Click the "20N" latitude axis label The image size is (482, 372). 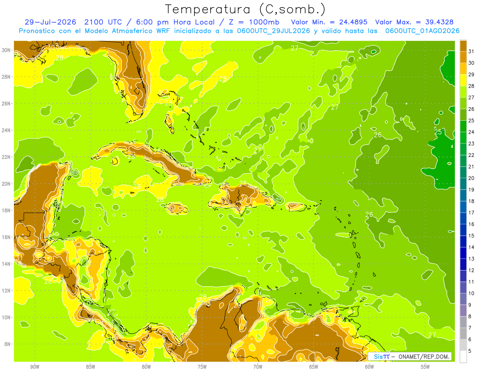pyautogui.click(x=7, y=183)
